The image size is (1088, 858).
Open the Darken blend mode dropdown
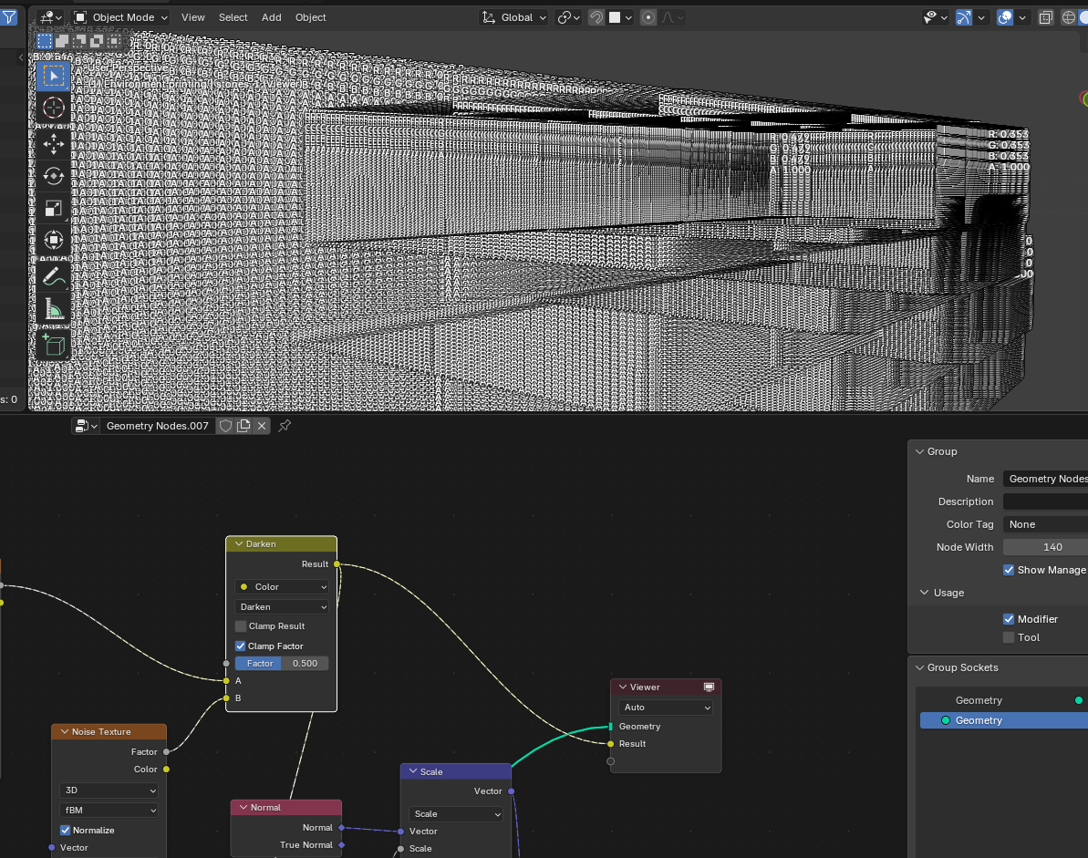tap(282, 606)
